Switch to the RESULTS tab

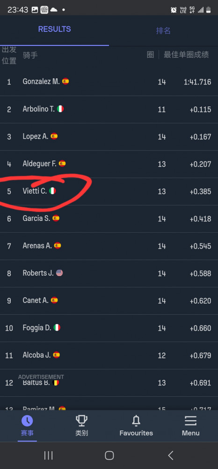[x=55, y=29]
